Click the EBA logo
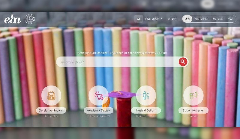Viewport: 240px width, 139px height. 12,19
